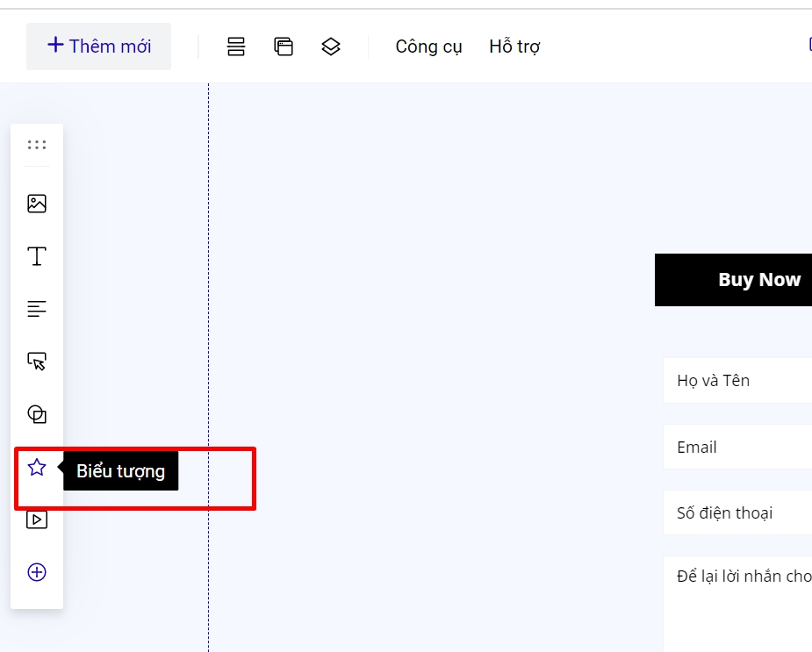Image resolution: width=812 pixels, height=652 pixels.
Task: Click the Thêm mới button
Action: point(98,47)
